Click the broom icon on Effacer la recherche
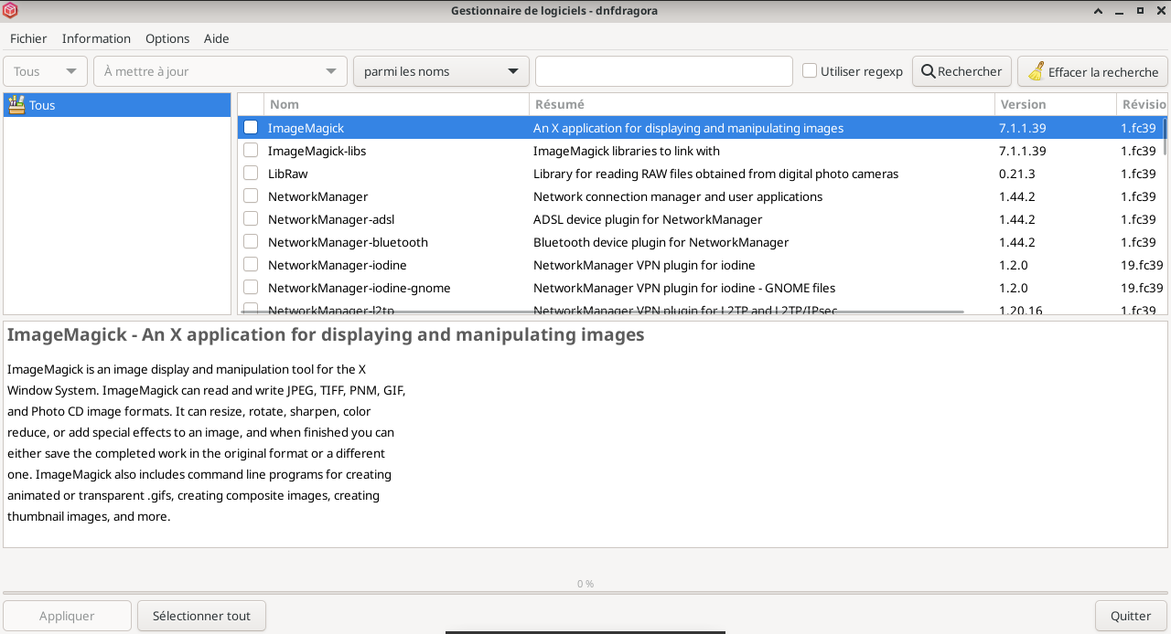The height and width of the screenshot is (634, 1171). [1036, 71]
